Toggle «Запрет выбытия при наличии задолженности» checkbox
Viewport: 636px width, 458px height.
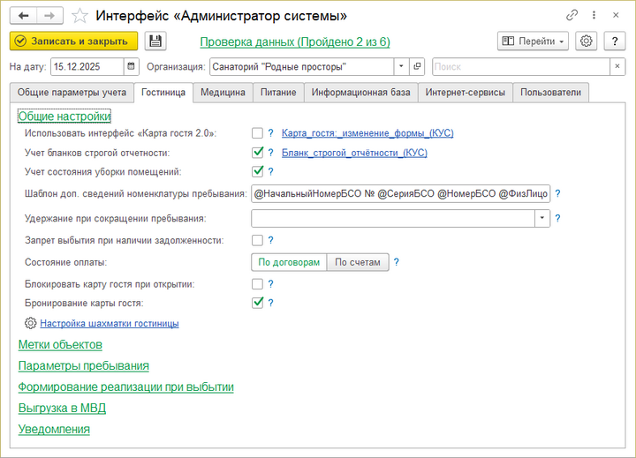point(257,239)
